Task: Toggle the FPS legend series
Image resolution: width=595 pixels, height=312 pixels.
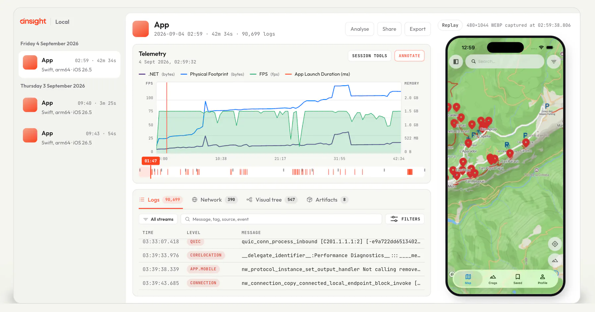Action: (265, 74)
